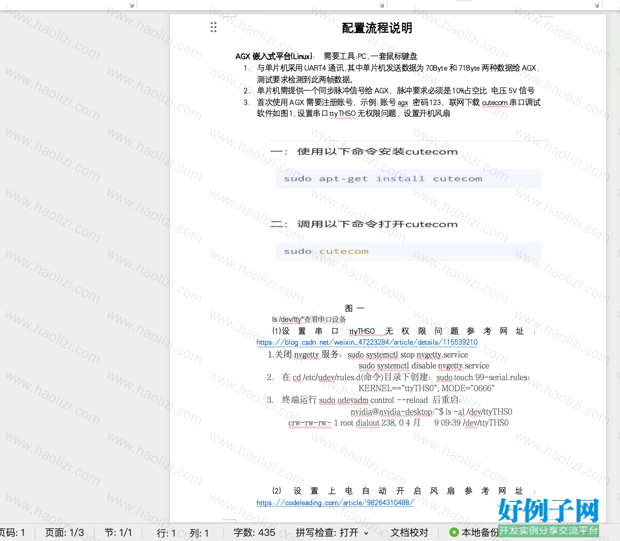Image resolution: width=620 pixels, height=541 pixels.
Task: Click 文档校对 in the status bar
Action: click(409, 533)
